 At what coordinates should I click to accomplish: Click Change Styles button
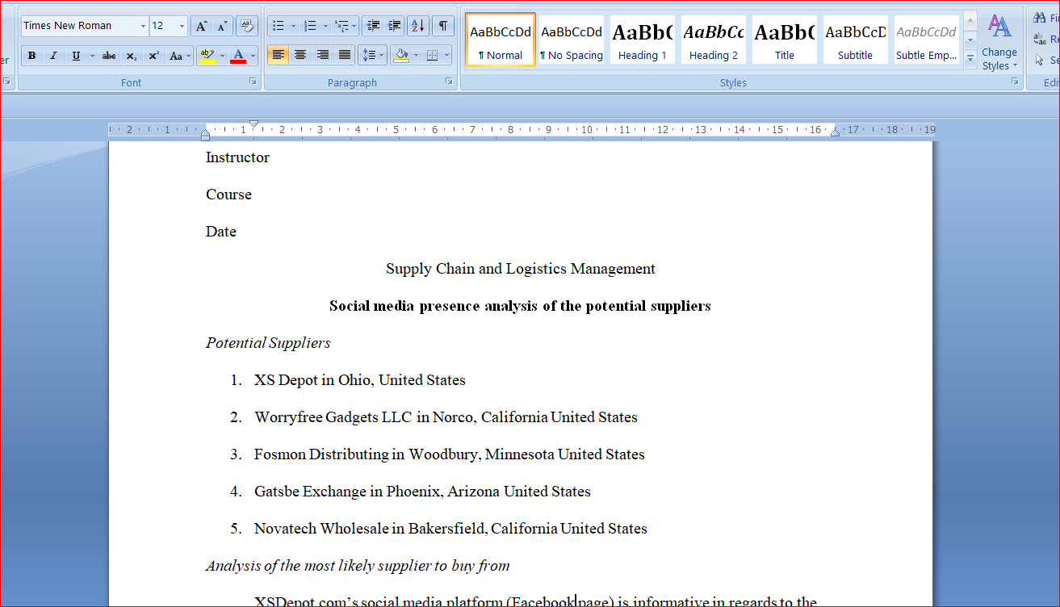(x=1000, y=43)
